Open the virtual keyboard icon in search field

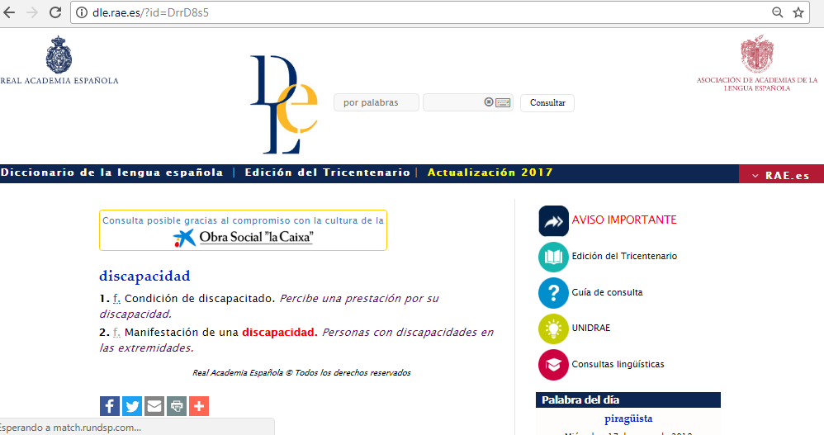503,102
